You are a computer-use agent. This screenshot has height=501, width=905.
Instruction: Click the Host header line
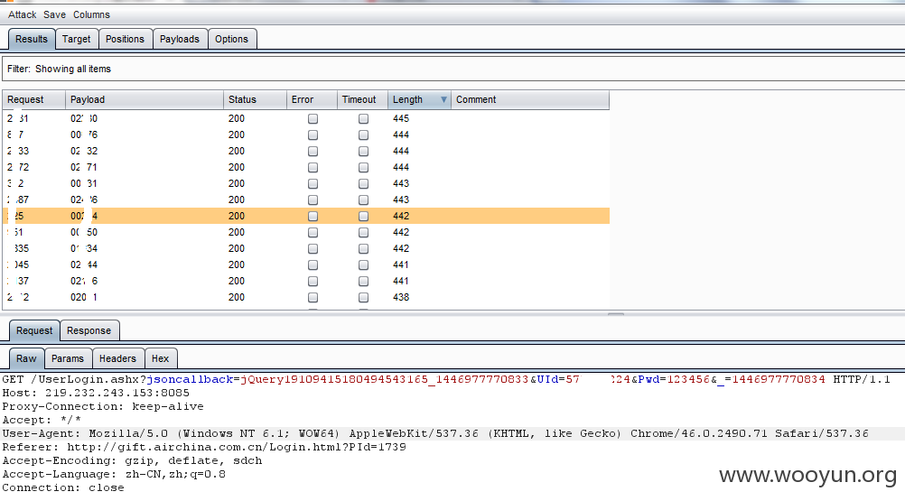[96, 394]
